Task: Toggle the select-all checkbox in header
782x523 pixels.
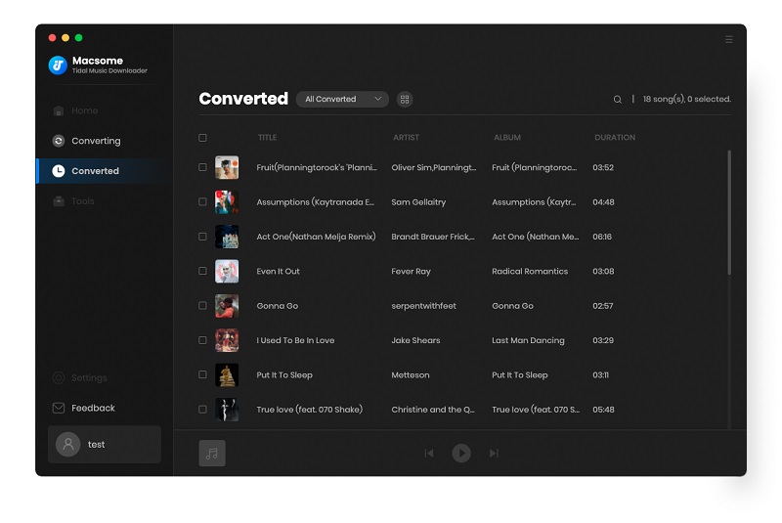Action: [x=202, y=138]
